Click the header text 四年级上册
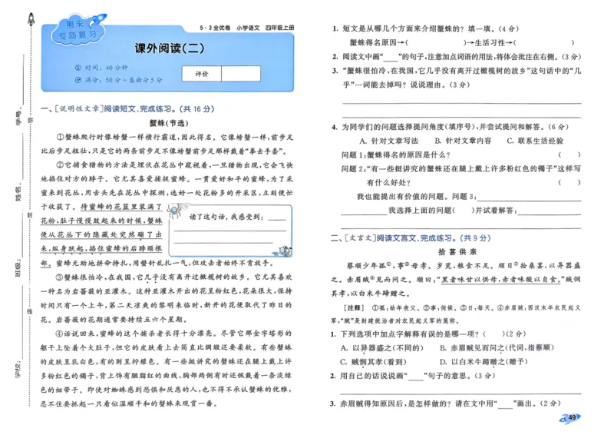The height and width of the screenshot is (435, 614). (279, 28)
